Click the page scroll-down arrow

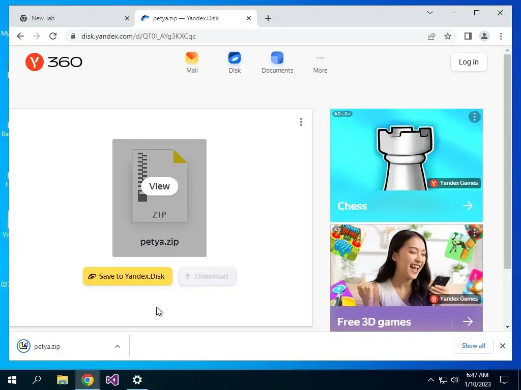click(507, 327)
